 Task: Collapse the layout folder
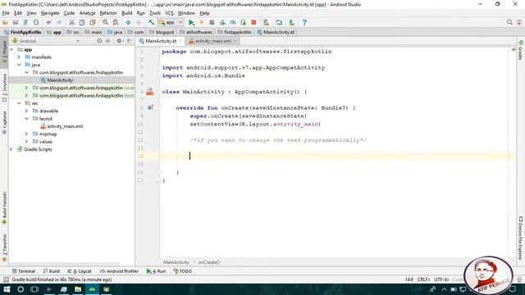point(26,119)
